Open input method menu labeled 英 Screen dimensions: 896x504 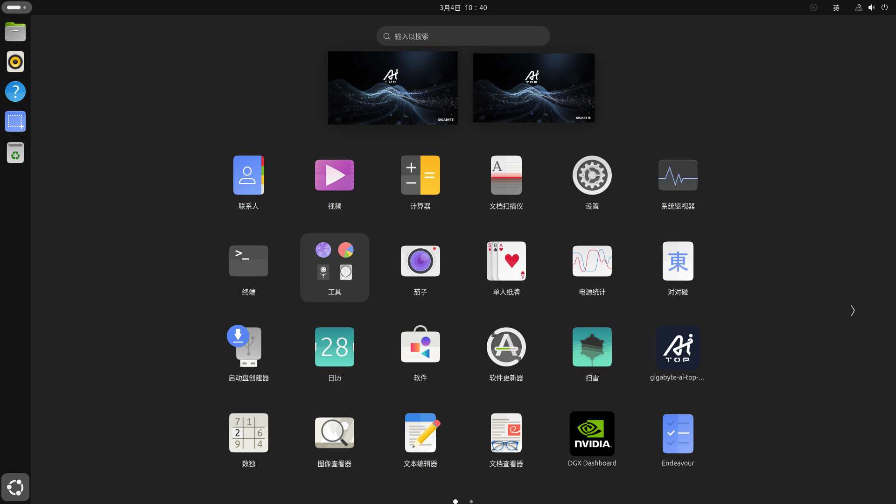(x=836, y=7)
